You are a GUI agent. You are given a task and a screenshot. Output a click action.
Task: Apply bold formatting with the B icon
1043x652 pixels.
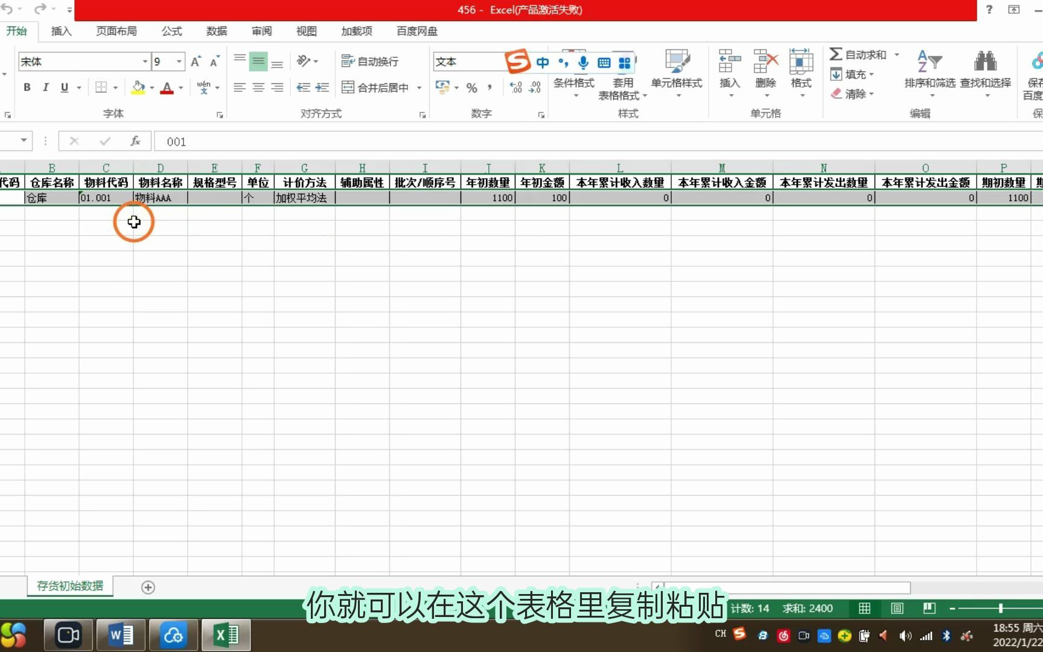(27, 88)
